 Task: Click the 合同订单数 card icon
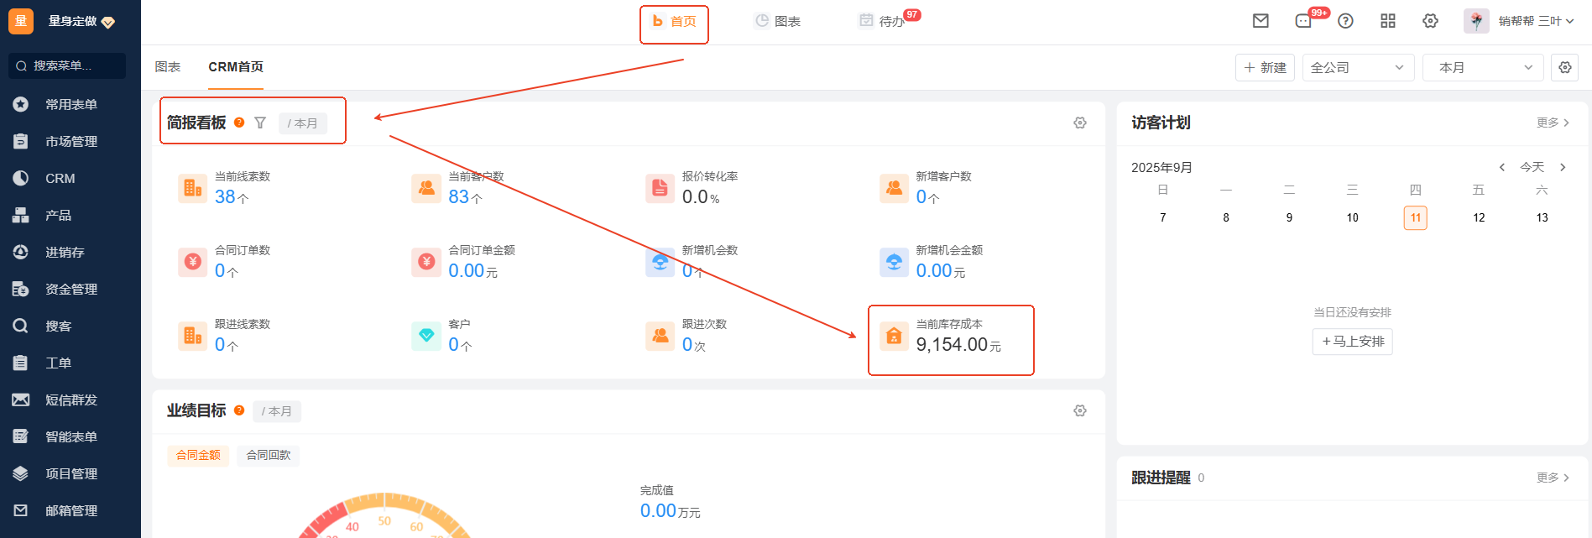click(192, 262)
